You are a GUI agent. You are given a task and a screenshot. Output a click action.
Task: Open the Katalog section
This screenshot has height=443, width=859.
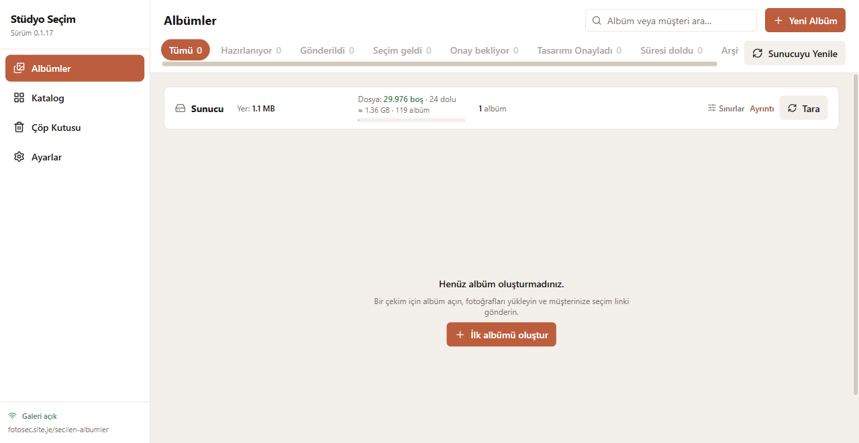tap(74, 98)
